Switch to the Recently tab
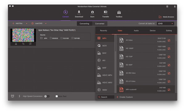This screenshot has height=112, width=185. [x=104, y=31]
